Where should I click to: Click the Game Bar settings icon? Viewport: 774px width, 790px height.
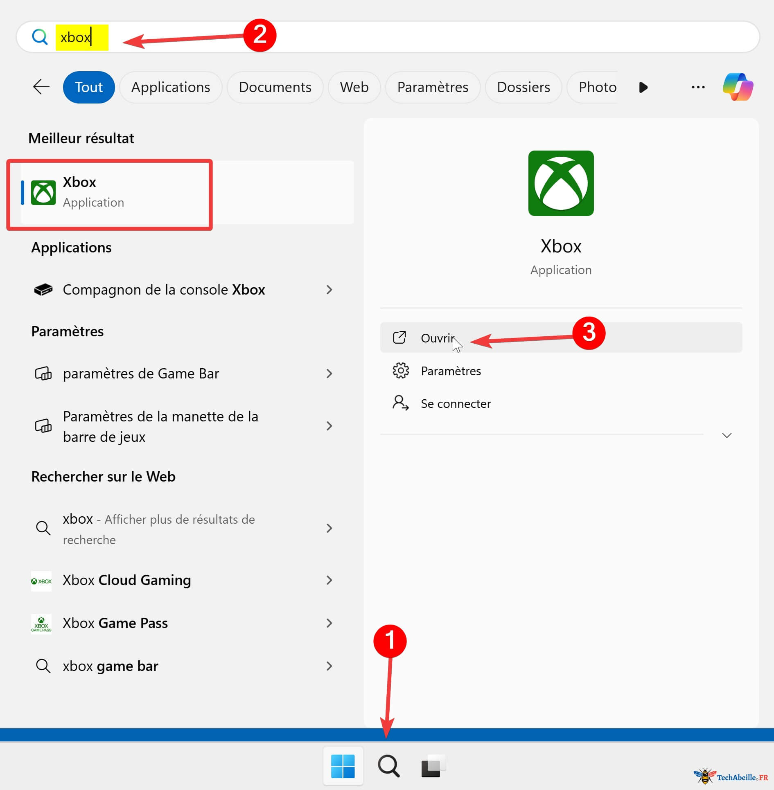43,374
